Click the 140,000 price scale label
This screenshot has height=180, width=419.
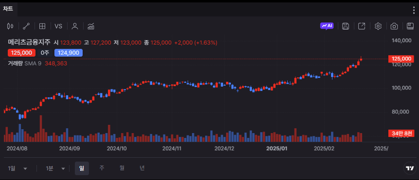402,41
